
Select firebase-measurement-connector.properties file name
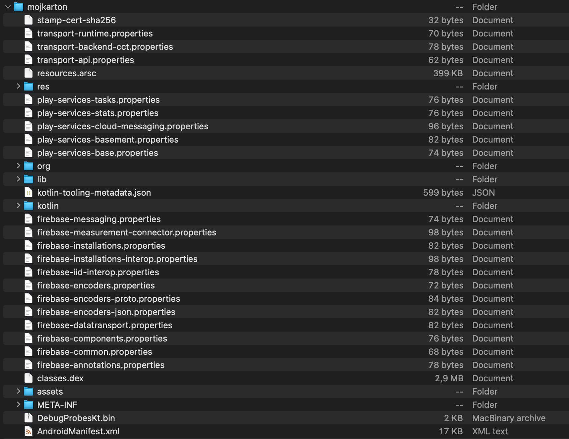point(127,232)
